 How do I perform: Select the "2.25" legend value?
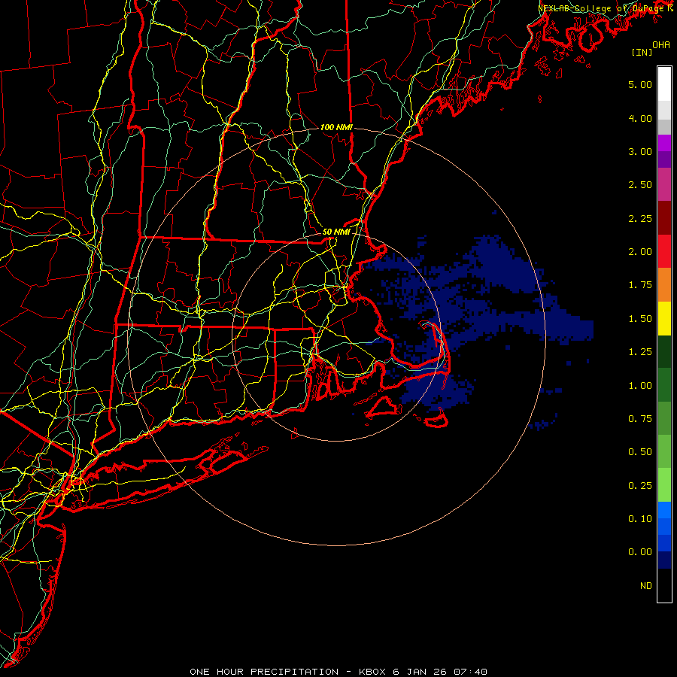pos(640,218)
